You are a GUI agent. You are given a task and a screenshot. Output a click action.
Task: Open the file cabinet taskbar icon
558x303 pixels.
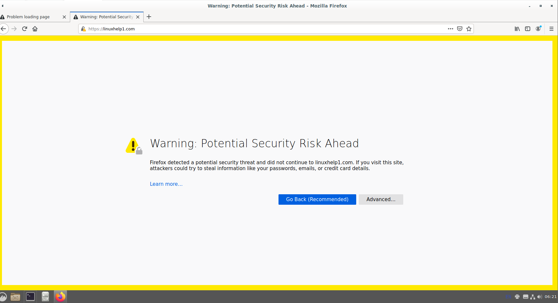point(45,296)
